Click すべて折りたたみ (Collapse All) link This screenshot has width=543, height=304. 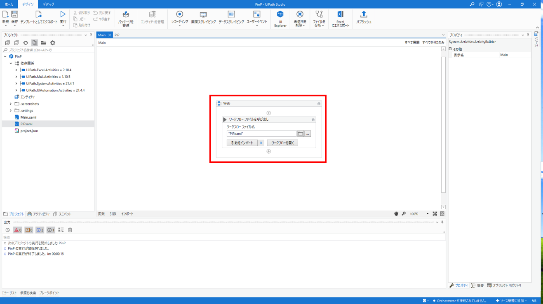[433, 43]
